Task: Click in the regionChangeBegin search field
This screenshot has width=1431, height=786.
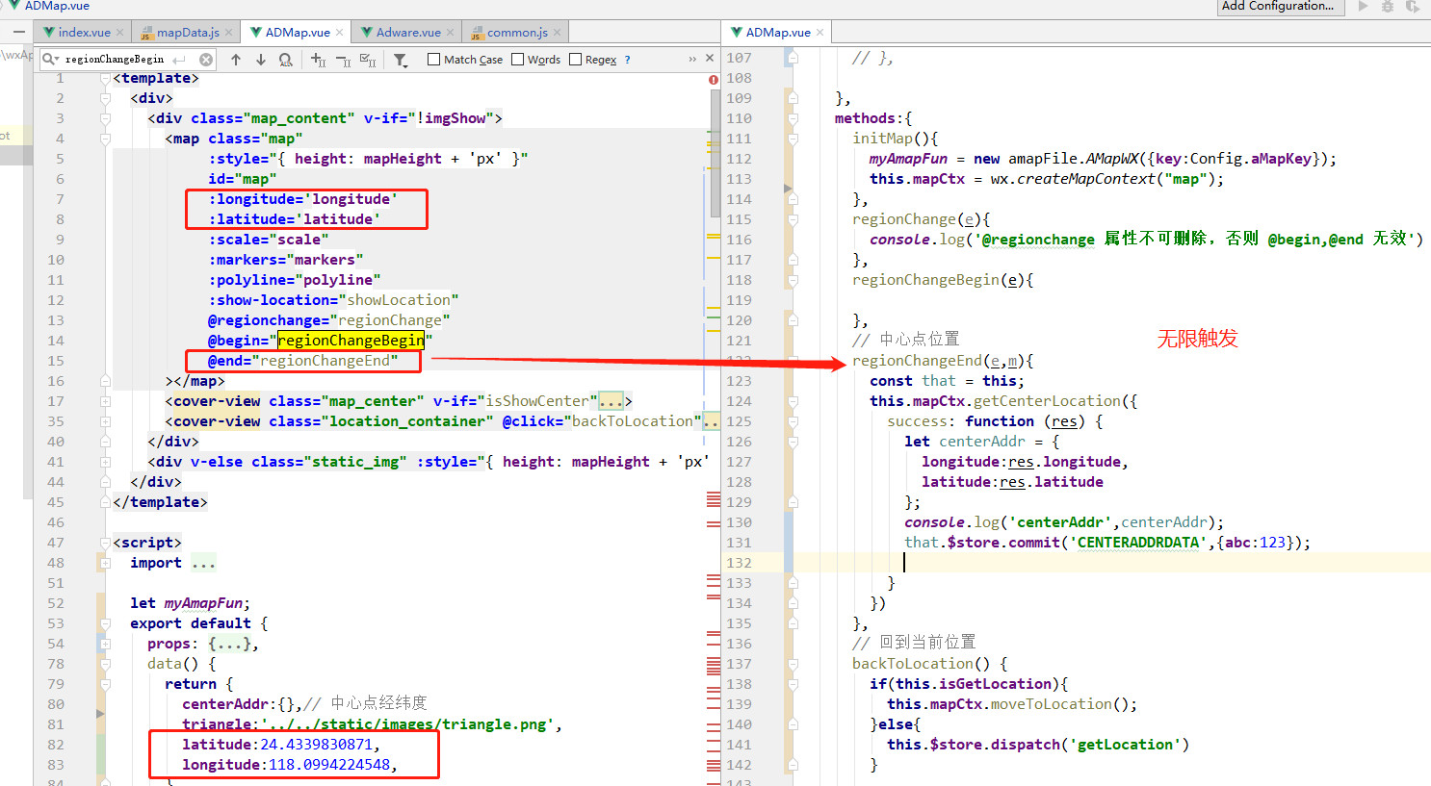Action: coord(116,60)
